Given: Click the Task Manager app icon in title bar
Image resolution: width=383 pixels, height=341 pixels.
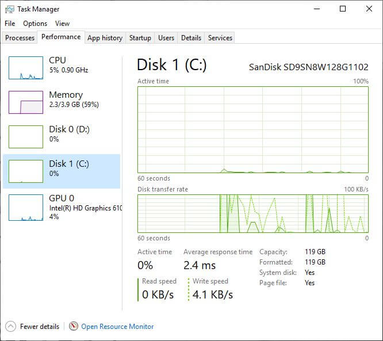Looking at the screenshot, I should [9, 9].
